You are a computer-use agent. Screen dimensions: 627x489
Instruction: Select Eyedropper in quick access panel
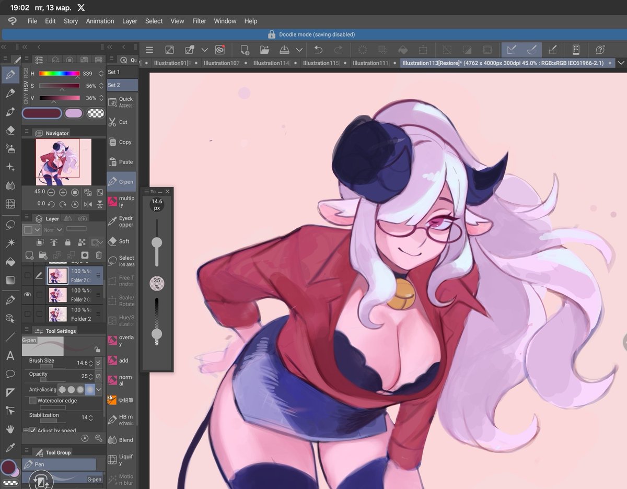[122, 222]
